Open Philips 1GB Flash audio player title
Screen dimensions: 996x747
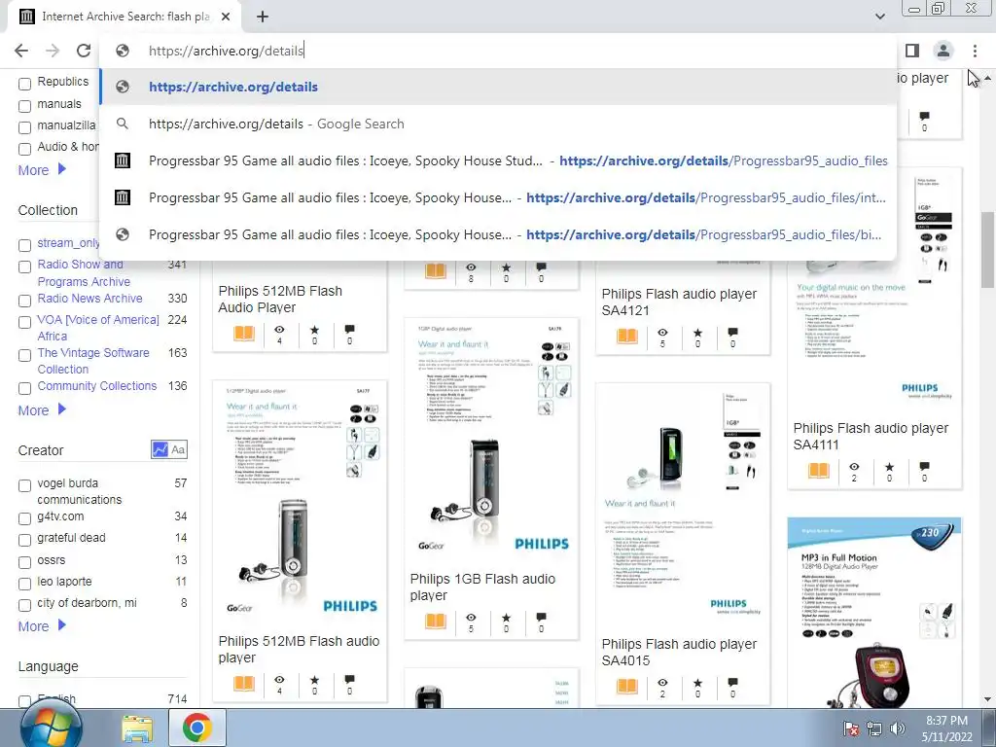482,587
